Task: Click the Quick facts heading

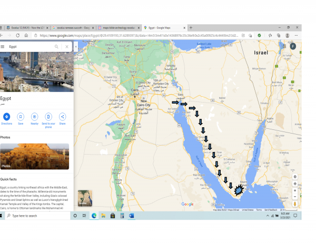Action: pos(8,179)
